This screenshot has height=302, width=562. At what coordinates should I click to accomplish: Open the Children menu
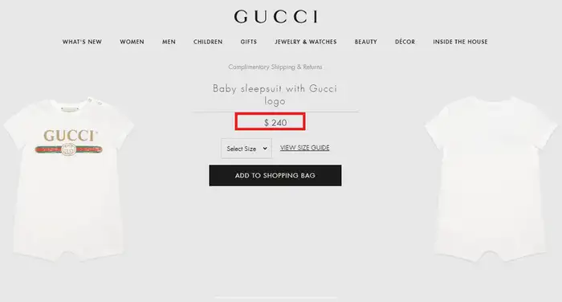(x=208, y=42)
